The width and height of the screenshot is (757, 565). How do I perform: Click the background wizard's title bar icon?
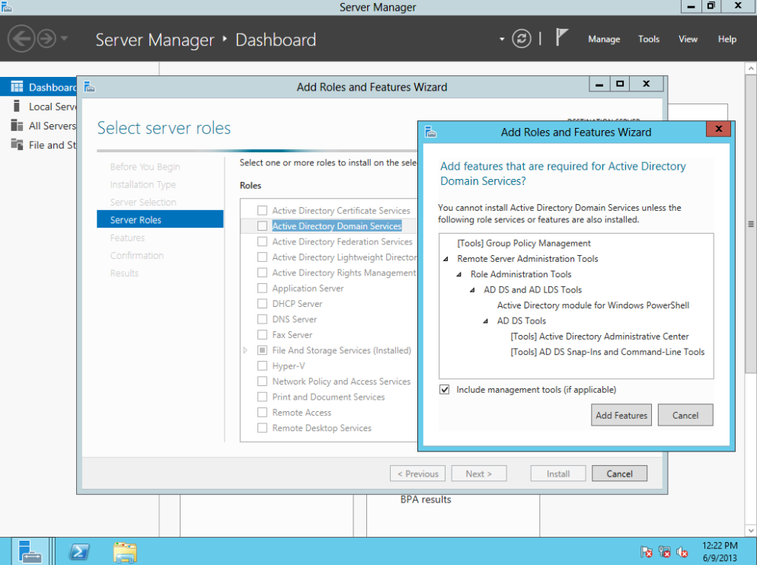tap(89, 87)
